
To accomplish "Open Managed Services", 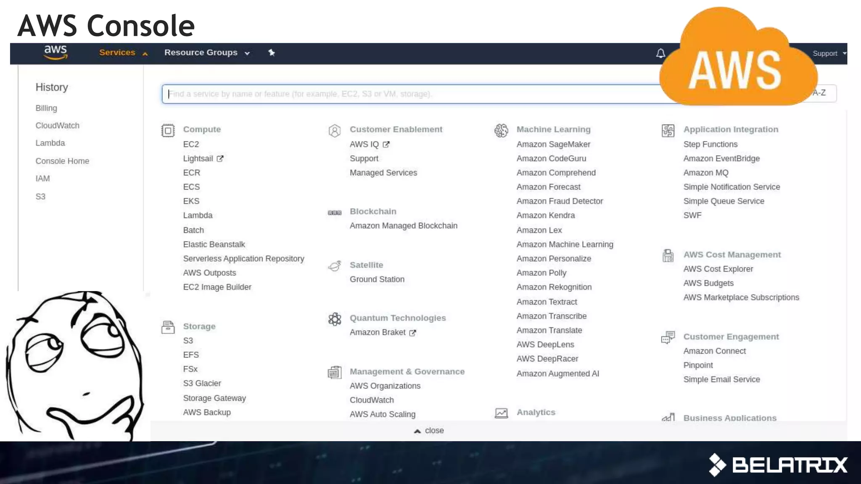I will pyautogui.click(x=383, y=173).
